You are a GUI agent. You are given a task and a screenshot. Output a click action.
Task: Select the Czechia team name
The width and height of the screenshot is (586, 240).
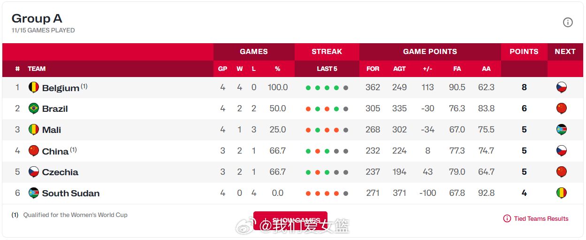pos(60,172)
